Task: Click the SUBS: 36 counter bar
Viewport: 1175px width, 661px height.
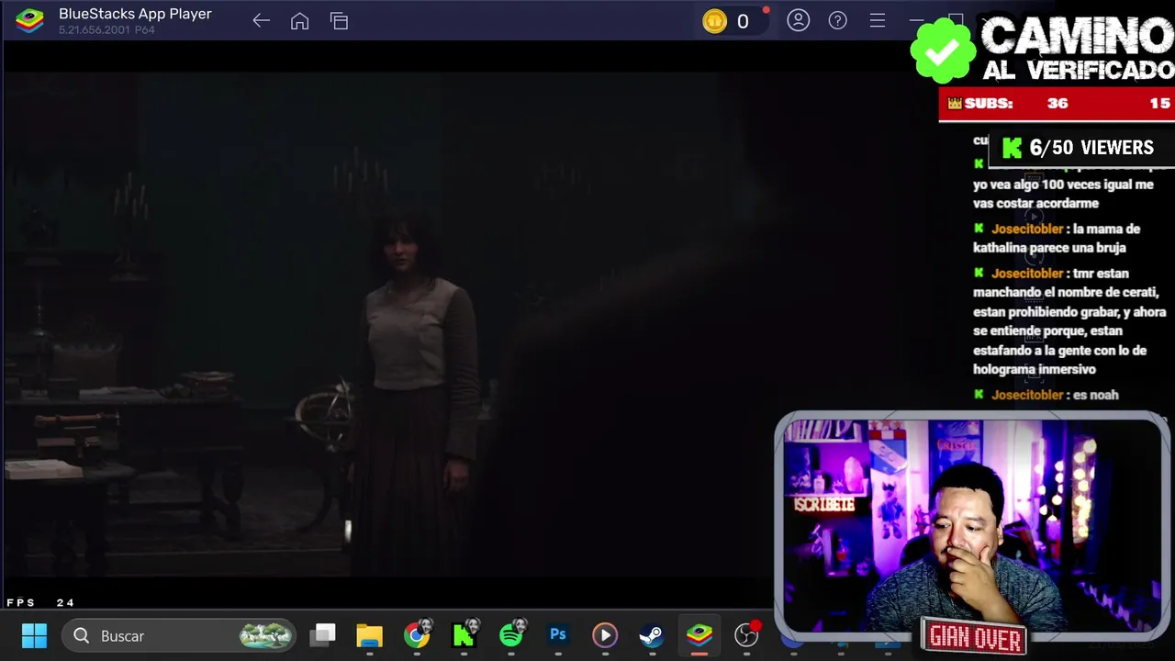Action: 1057,104
